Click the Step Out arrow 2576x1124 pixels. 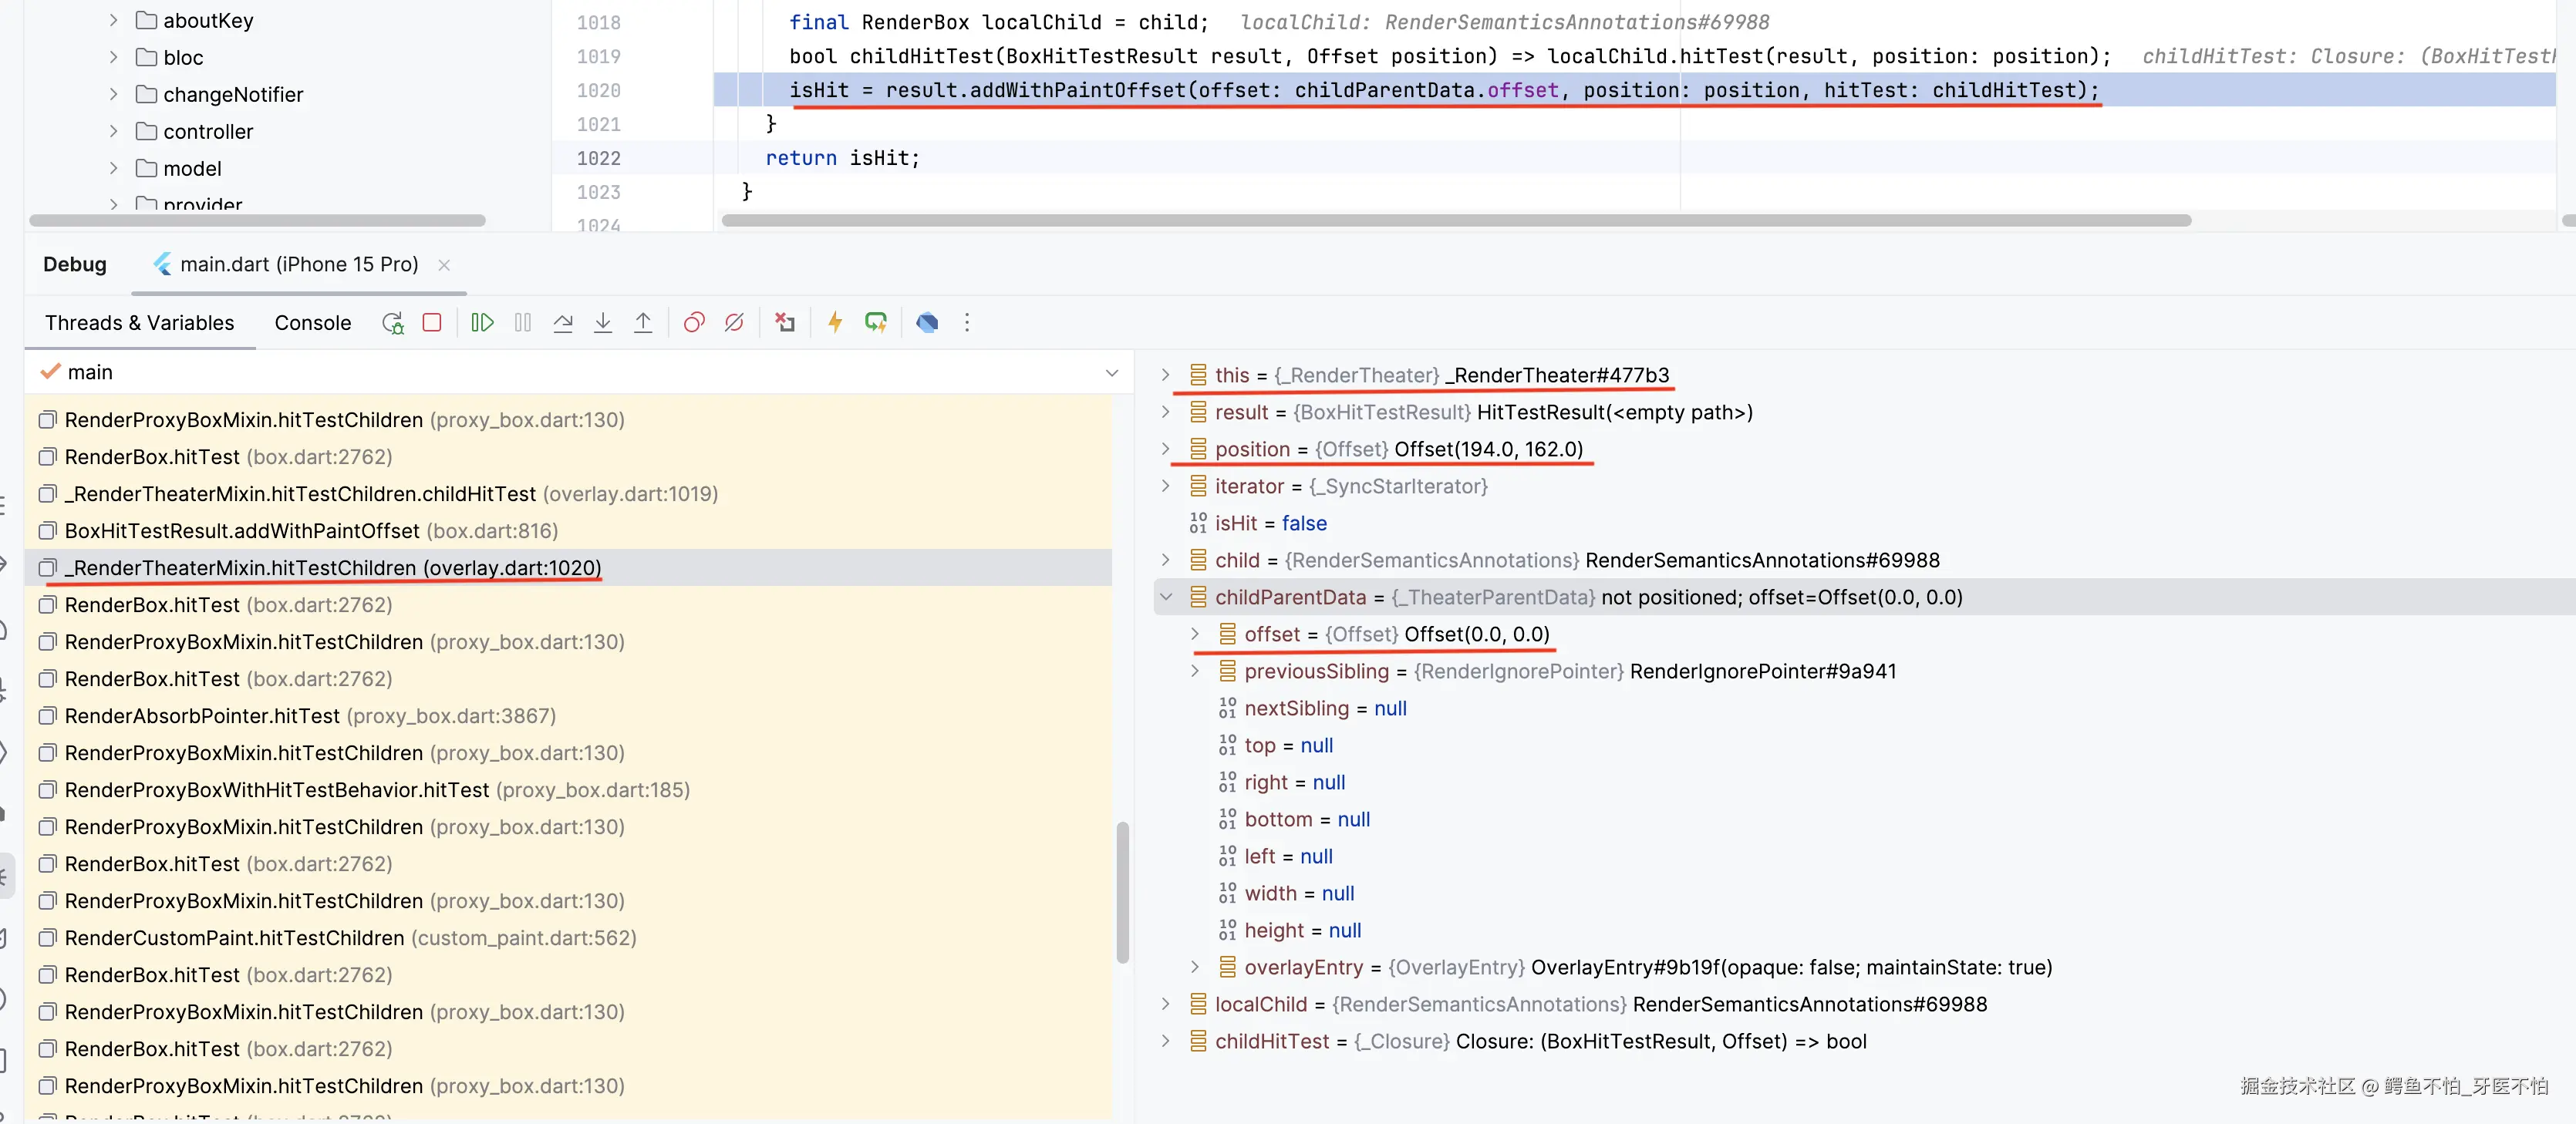point(643,323)
